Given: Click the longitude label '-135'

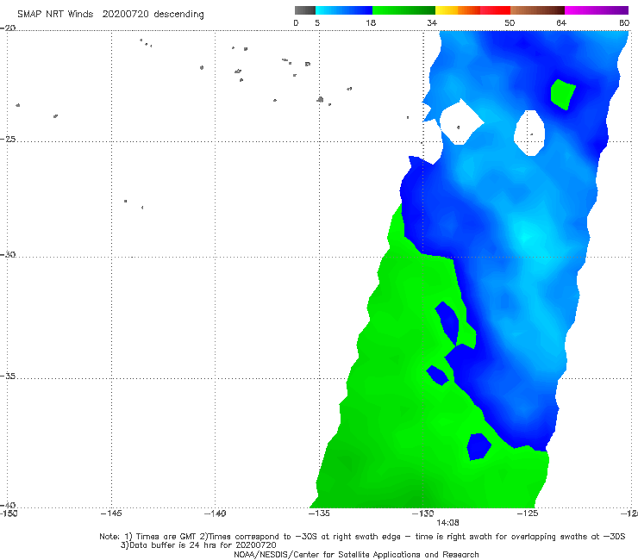Looking at the screenshot, I should click(x=319, y=513).
